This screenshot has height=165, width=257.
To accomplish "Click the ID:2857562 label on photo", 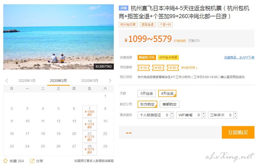I will click(104, 67).
